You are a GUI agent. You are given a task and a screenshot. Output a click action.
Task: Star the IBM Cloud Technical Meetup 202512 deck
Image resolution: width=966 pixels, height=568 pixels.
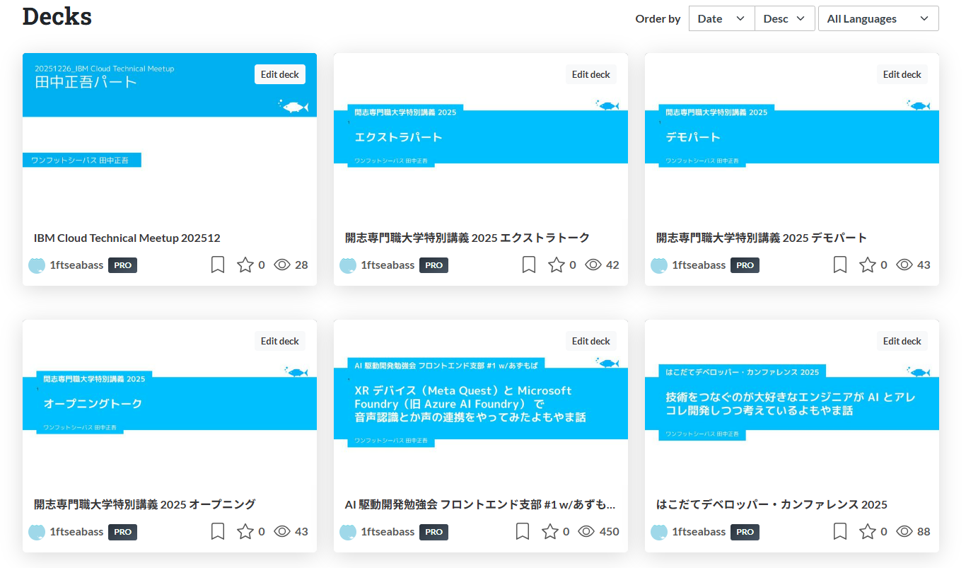[245, 265]
